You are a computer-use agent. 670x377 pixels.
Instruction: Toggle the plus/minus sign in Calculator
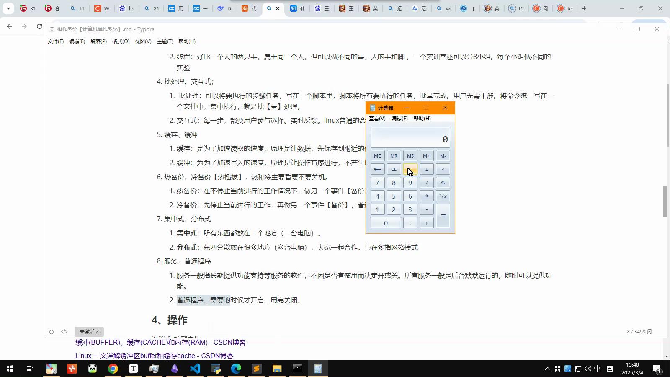(426, 169)
